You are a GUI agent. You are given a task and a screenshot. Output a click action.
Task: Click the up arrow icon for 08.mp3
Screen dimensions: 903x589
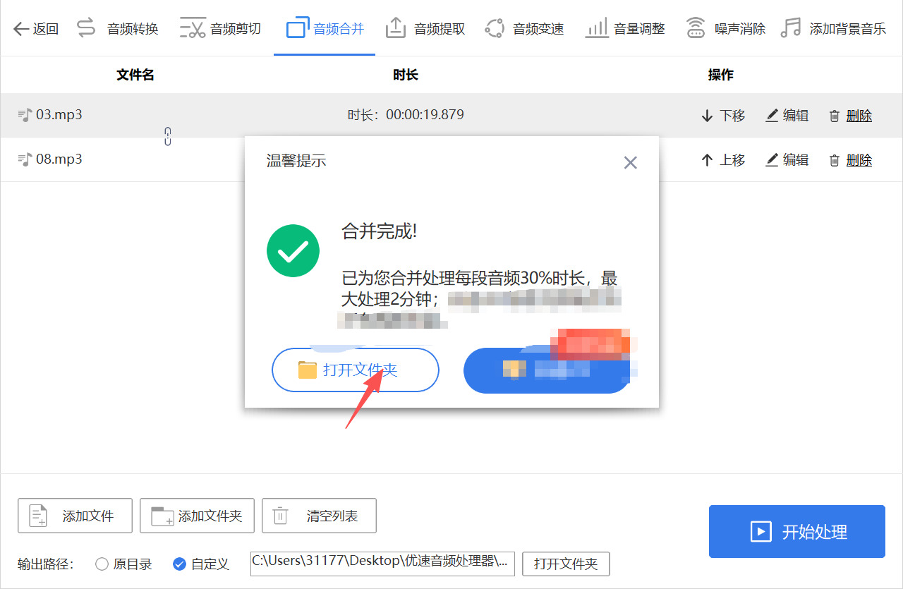point(707,160)
